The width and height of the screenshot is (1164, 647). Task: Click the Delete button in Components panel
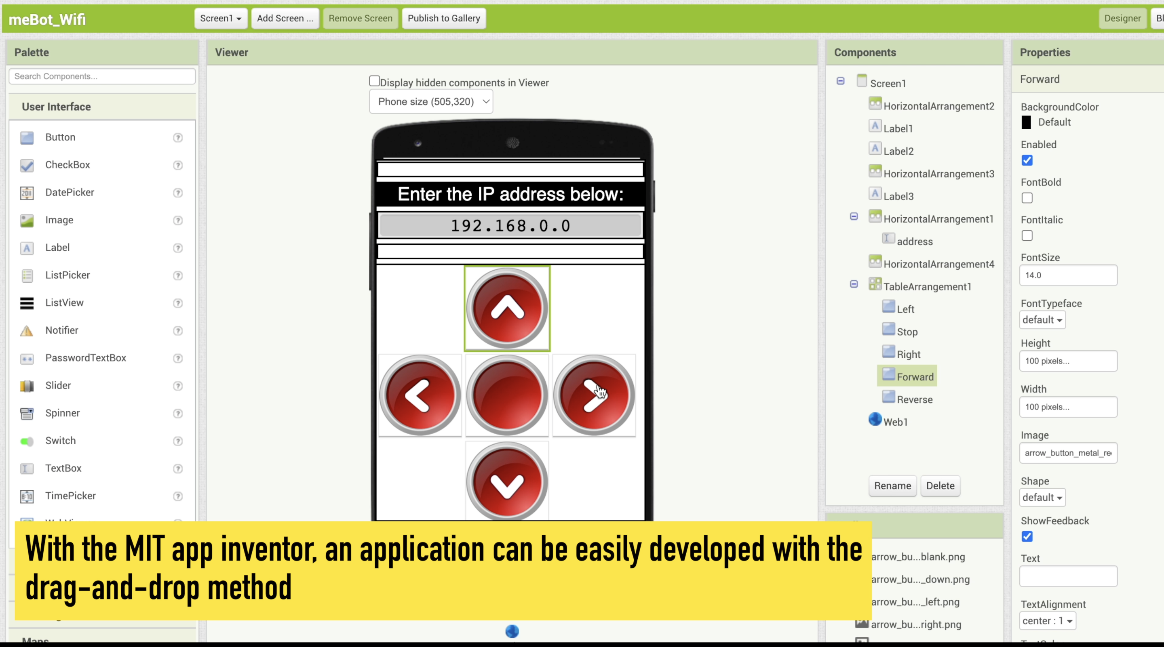click(x=941, y=485)
